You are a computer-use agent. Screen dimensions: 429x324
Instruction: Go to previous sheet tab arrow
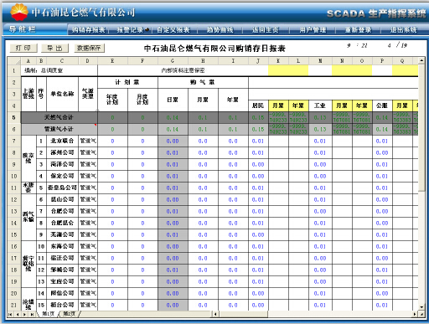pos(18,314)
